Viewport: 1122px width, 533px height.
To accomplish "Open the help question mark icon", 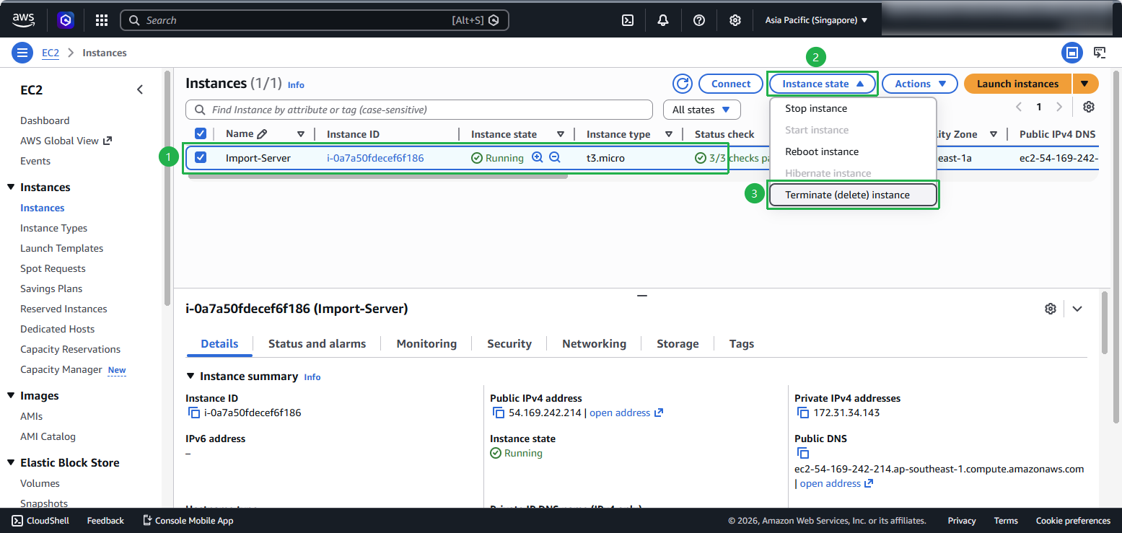I will pos(699,20).
